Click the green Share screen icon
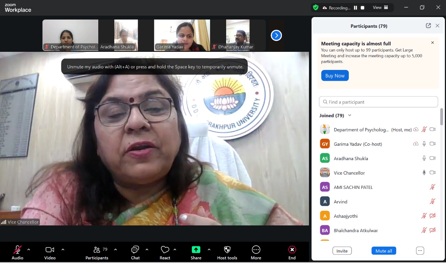This screenshot has width=446, height=263. tap(196, 250)
